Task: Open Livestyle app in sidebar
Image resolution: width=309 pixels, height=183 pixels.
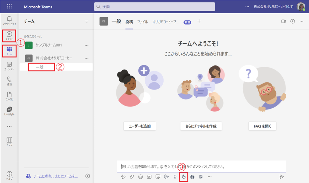Action: 9,111
